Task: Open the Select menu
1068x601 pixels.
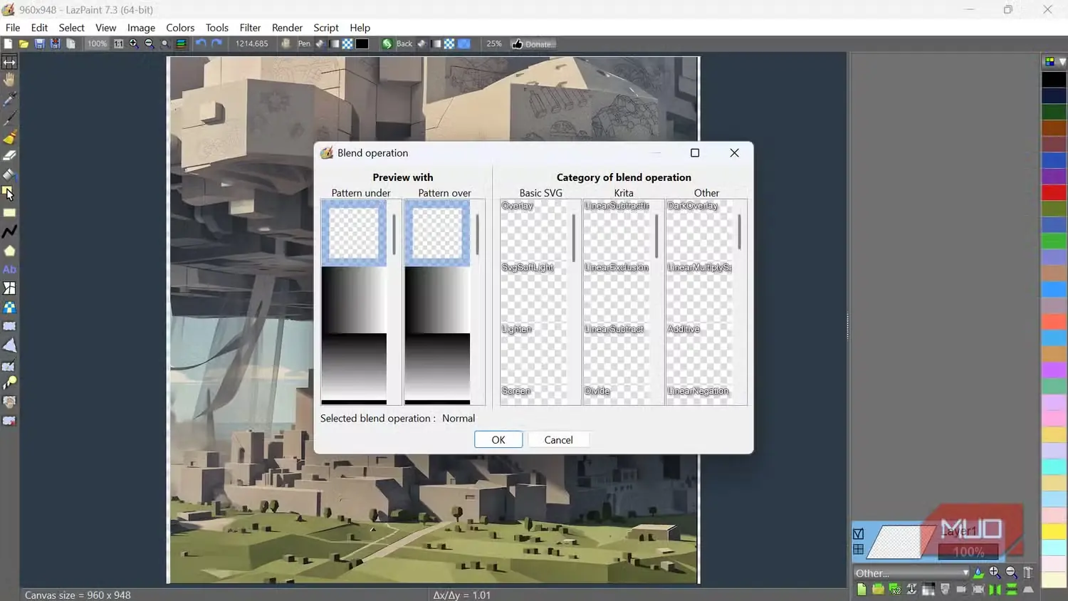Action: tap(71, 28)
